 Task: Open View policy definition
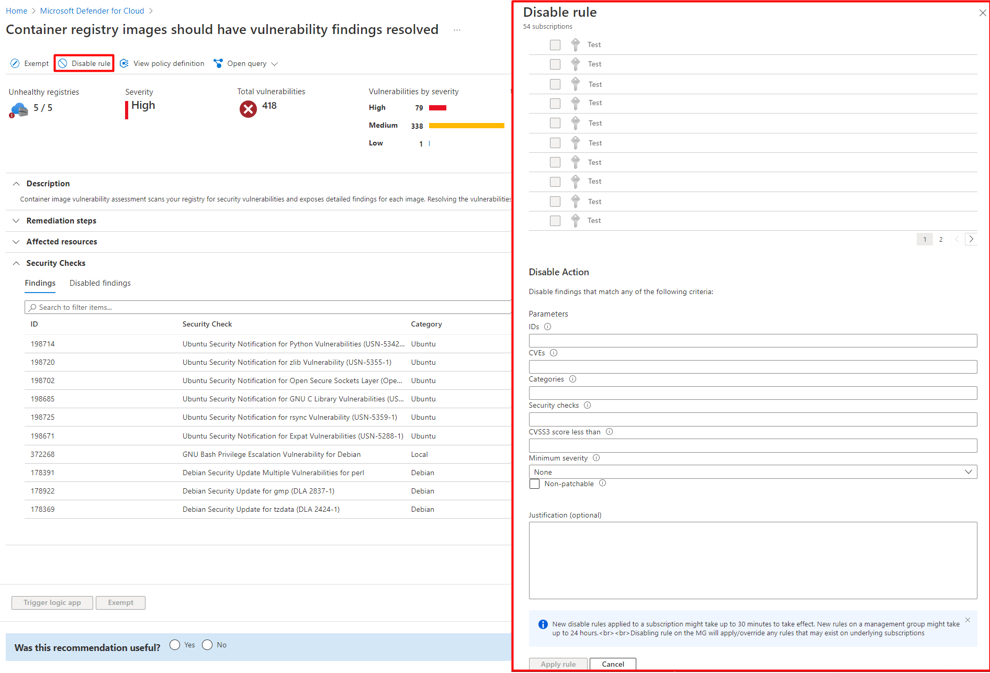(124, 63)
